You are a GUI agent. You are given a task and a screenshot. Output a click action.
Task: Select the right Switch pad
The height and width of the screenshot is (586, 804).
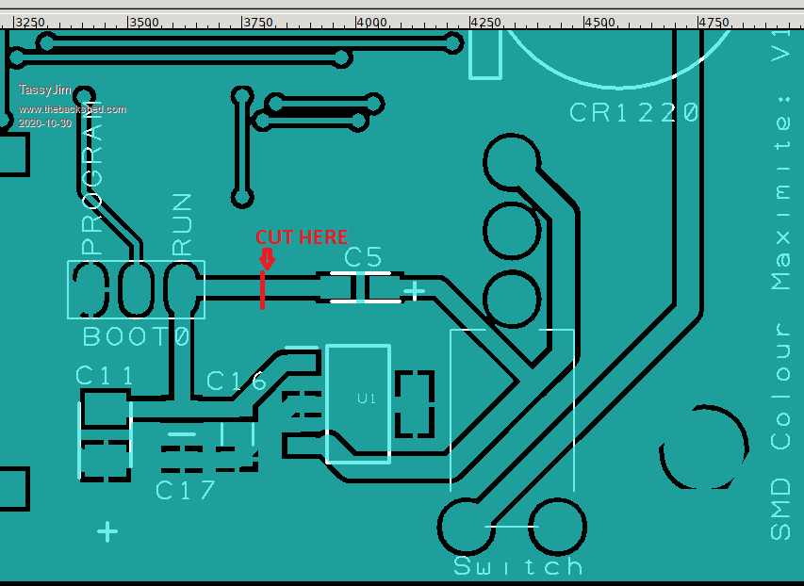[x=557, y=526]
